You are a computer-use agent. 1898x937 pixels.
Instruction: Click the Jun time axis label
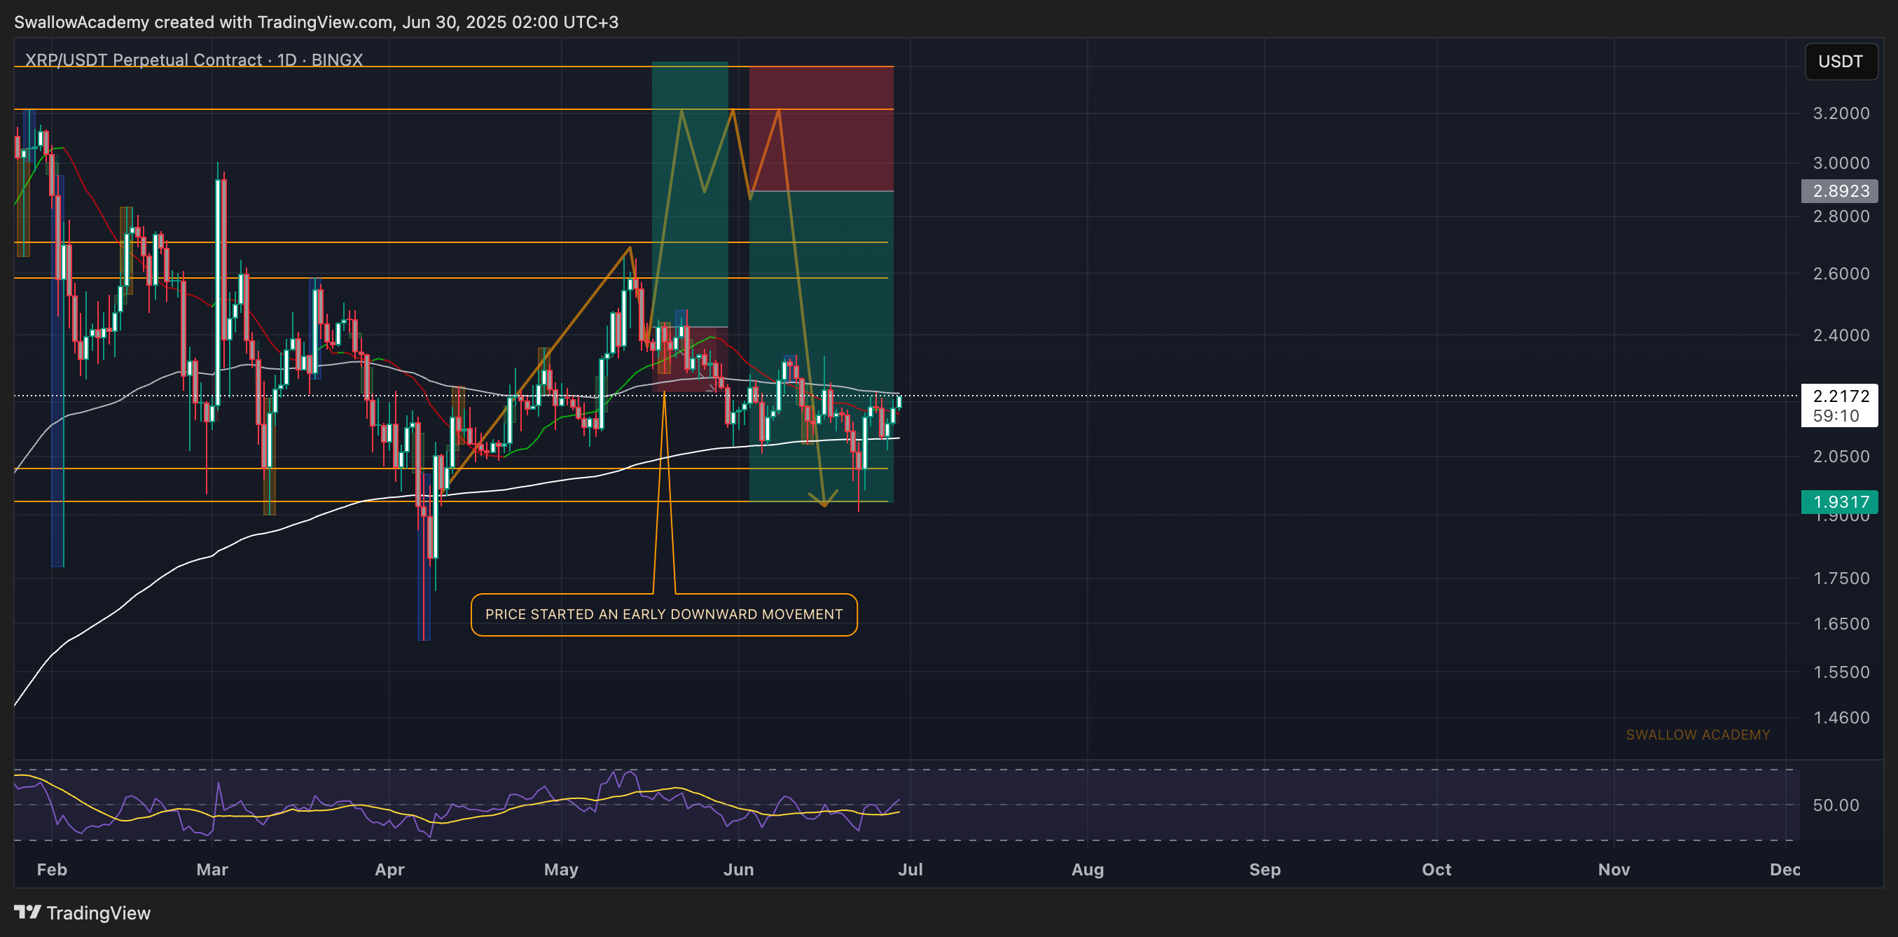738,869
